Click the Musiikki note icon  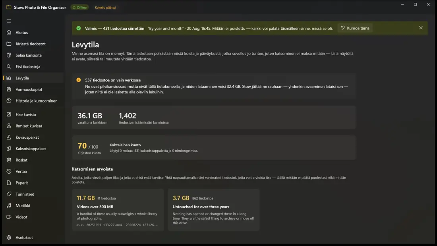tap(9, 205)
